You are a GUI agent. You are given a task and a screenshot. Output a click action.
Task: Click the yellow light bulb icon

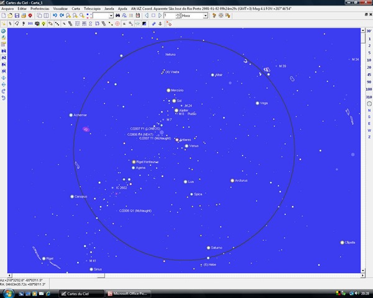tap(44, 24)
